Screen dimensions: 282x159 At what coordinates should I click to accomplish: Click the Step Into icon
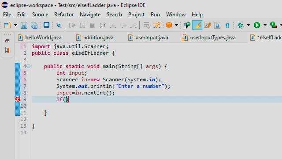pos(113,26)
